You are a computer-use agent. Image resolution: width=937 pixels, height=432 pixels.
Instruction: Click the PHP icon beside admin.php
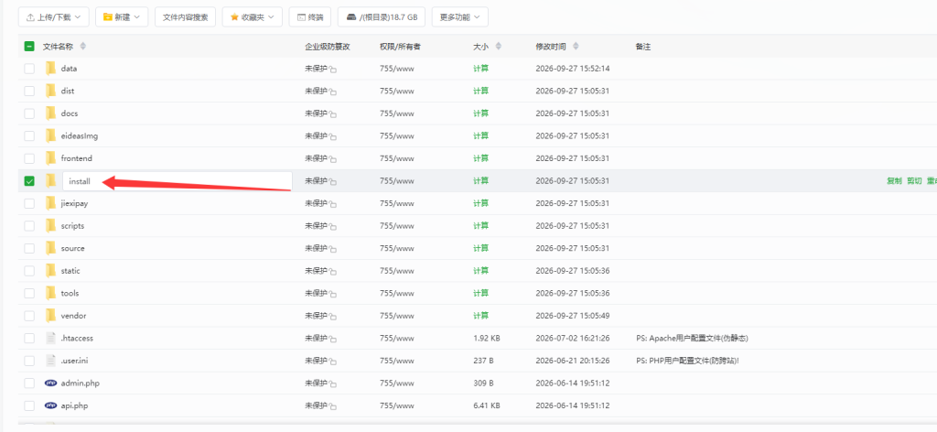tap(51, 383)
